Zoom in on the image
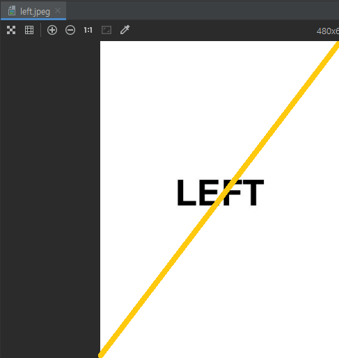 pyautogui.click(x=52, y=30)
